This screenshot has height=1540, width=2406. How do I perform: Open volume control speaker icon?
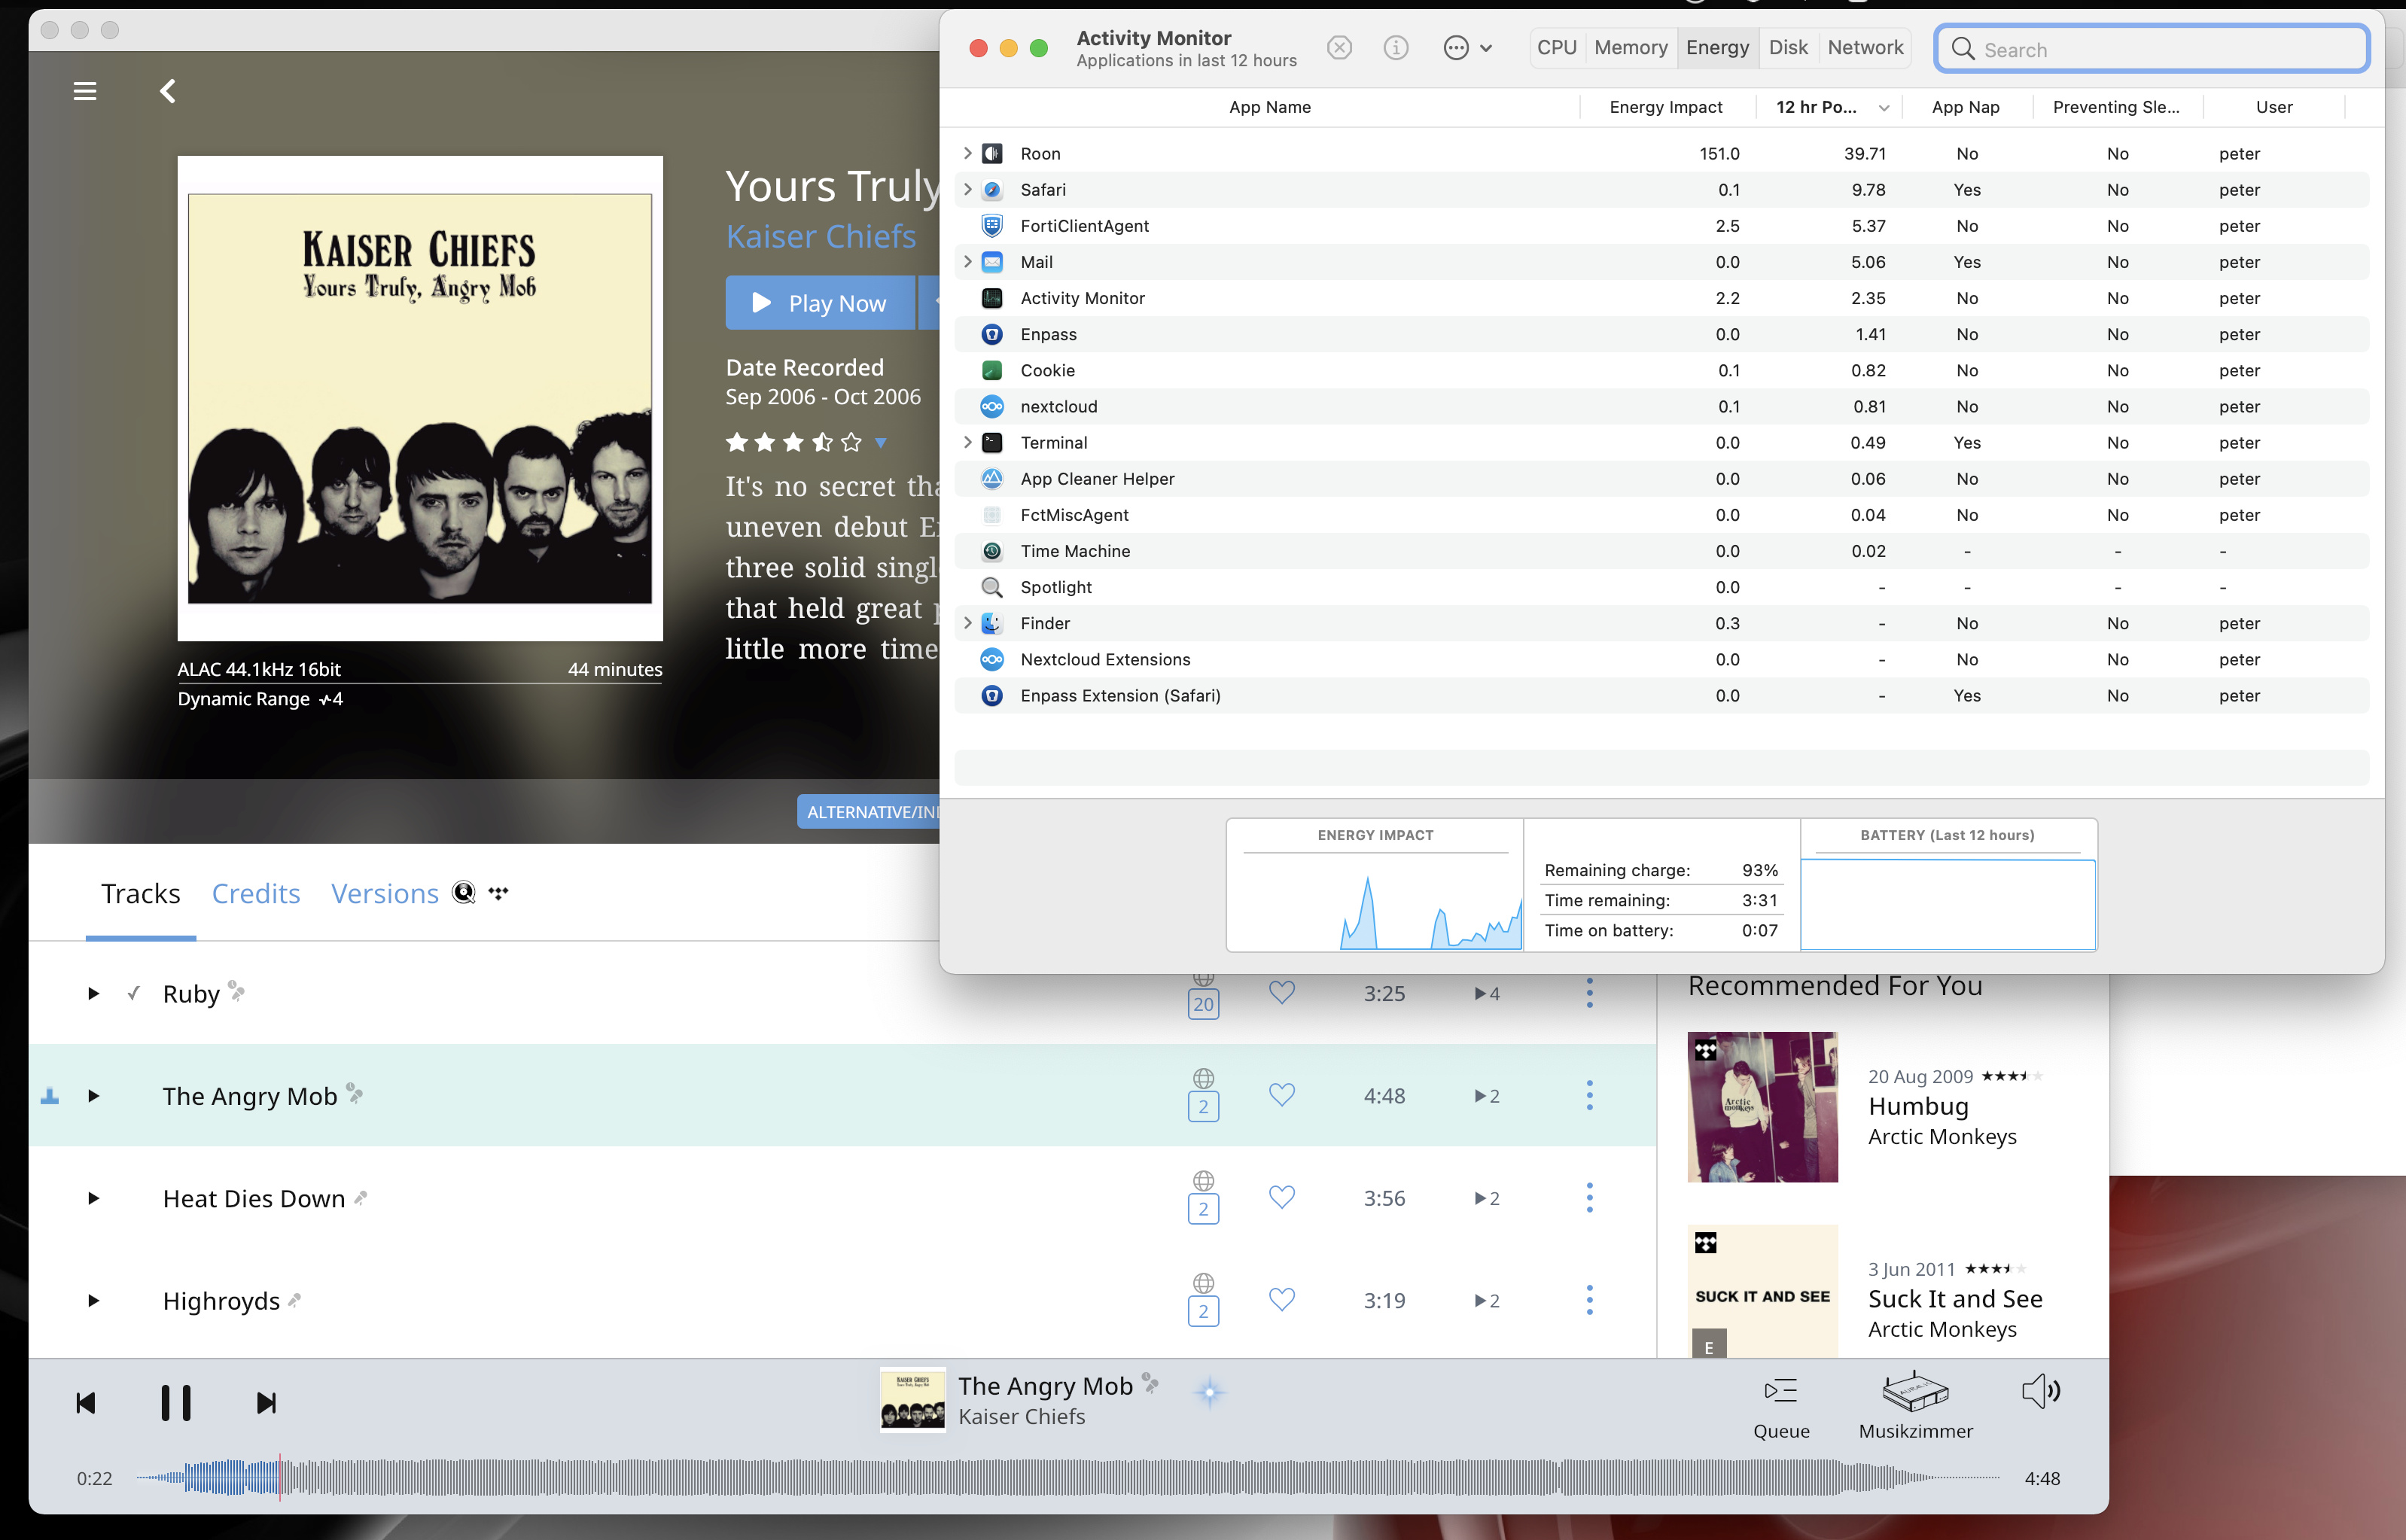coord(2040,1391)
